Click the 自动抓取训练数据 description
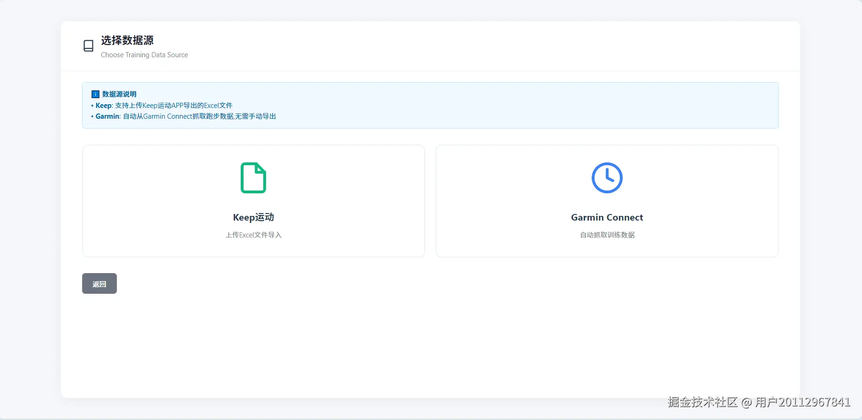This screenshot has width=862, height=420. point(607,235)
